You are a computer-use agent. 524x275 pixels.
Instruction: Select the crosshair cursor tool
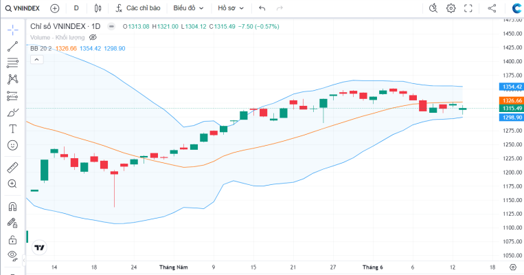tap(12, 30)
